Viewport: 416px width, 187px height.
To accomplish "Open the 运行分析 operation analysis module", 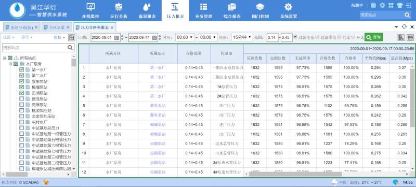I will click(119, 10).
